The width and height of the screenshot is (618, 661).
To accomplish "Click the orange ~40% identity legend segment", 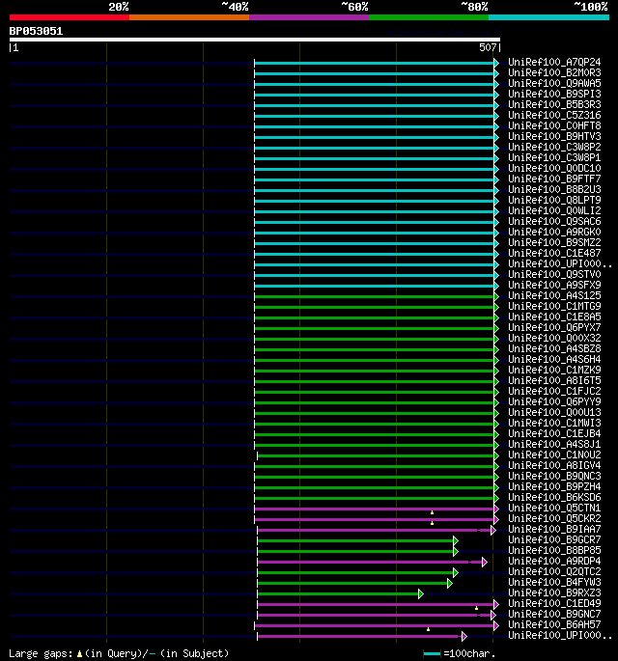I will point(189,17).
